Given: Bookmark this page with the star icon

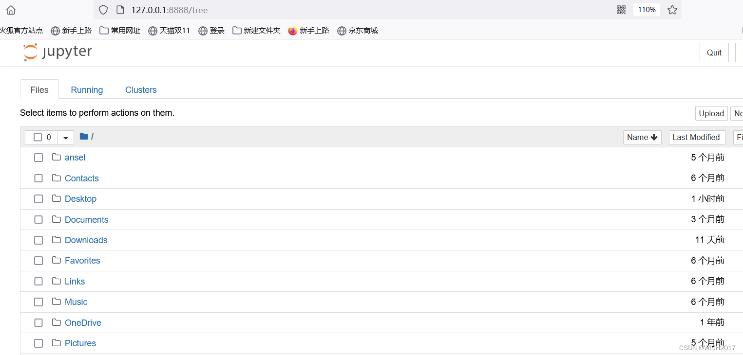Looking at the screenshot, I should click(672, 10).
